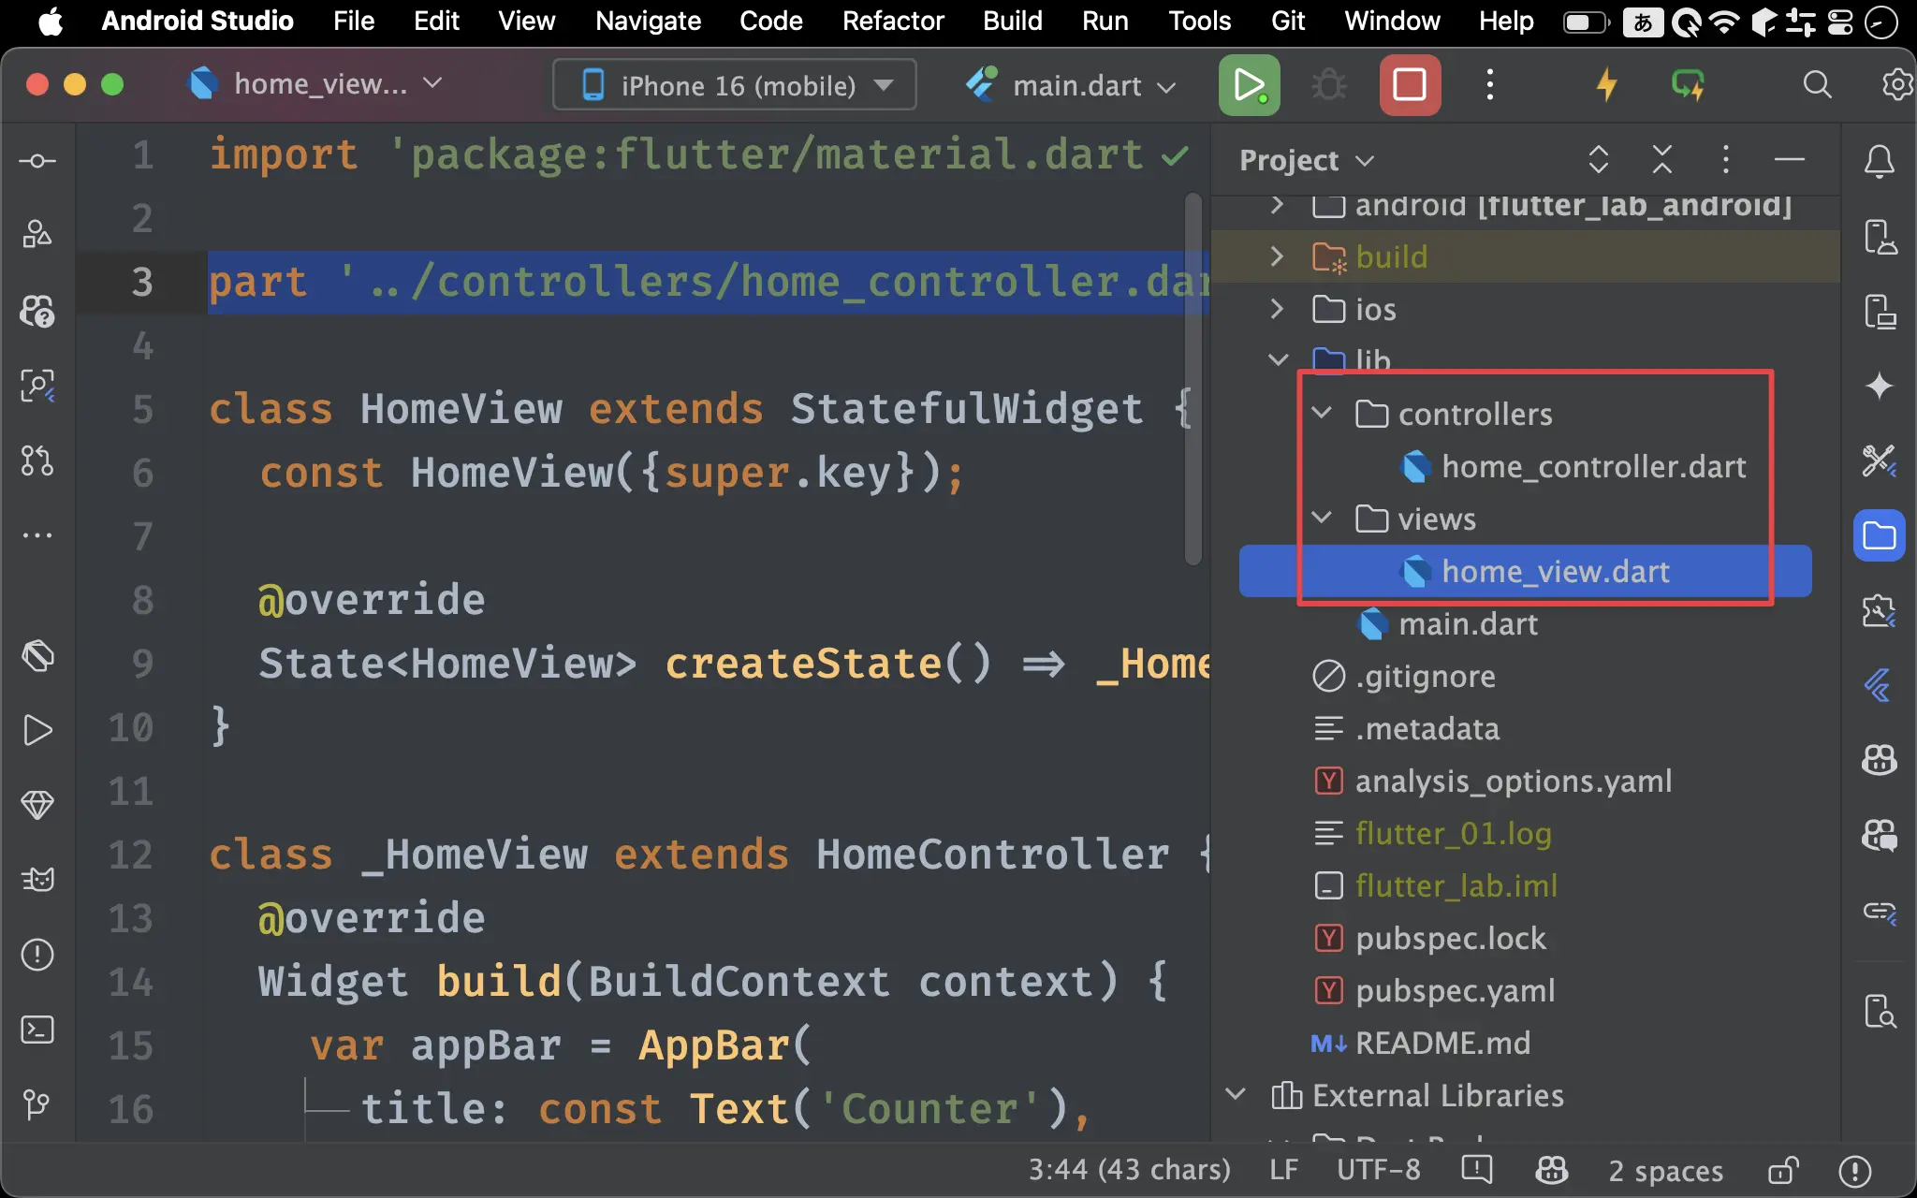Screen dimensions: 1917x1198
Task: Expand the build folder
Action: (1277, 256)
